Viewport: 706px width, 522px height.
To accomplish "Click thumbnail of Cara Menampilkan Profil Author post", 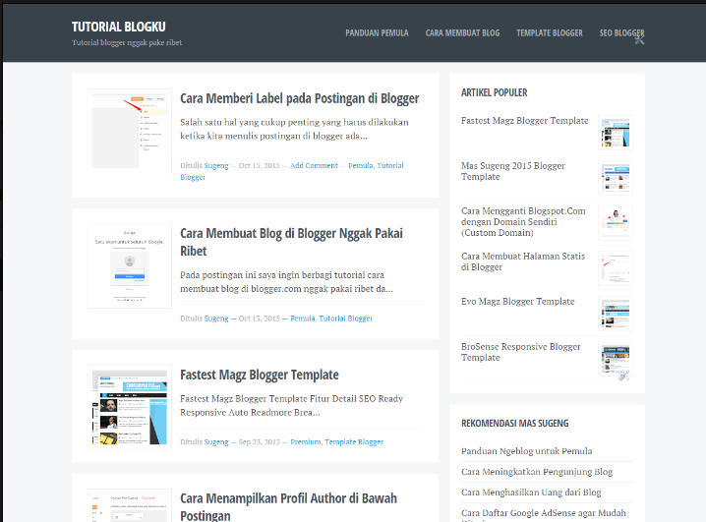I will 129,505.
